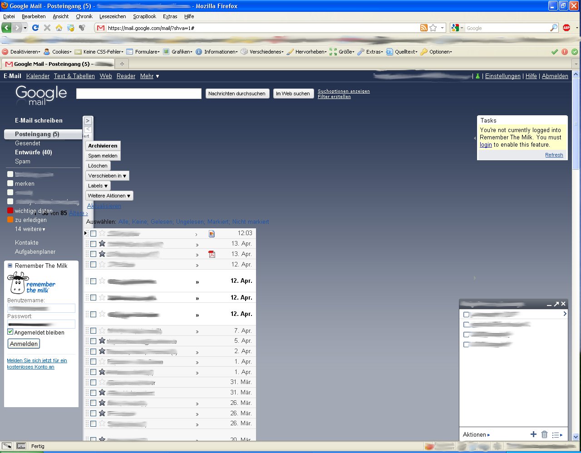Select the 7. Apr email checkbox
This screenshot has width=581, height=453.
93,331
